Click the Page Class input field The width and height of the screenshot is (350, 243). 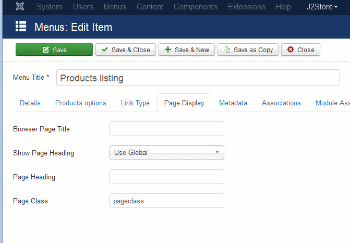tap(167, 201)
